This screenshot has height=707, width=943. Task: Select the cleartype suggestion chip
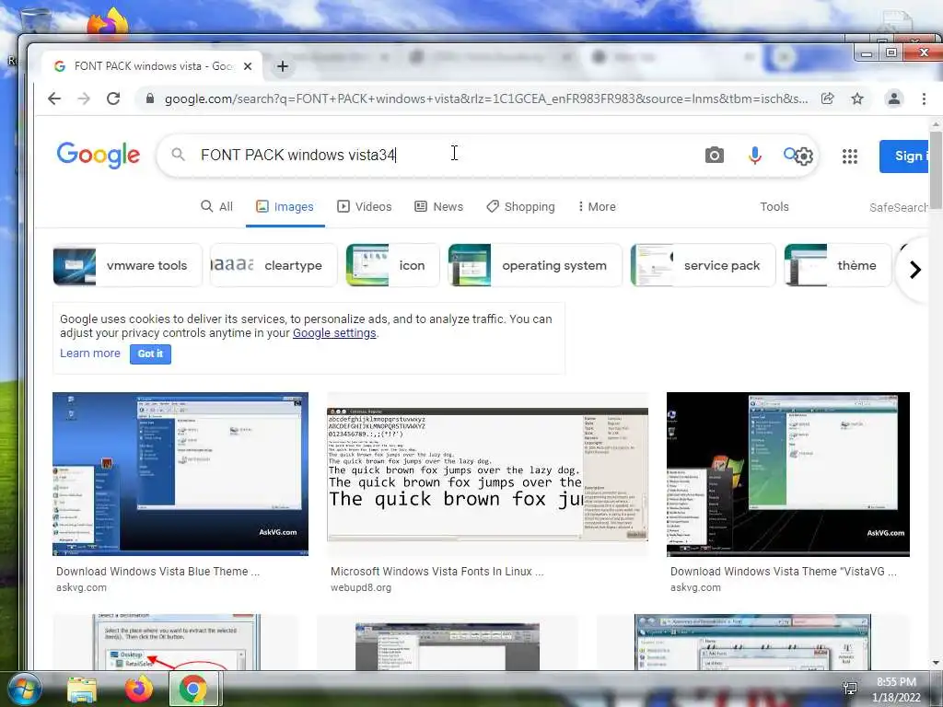[274, 265]
